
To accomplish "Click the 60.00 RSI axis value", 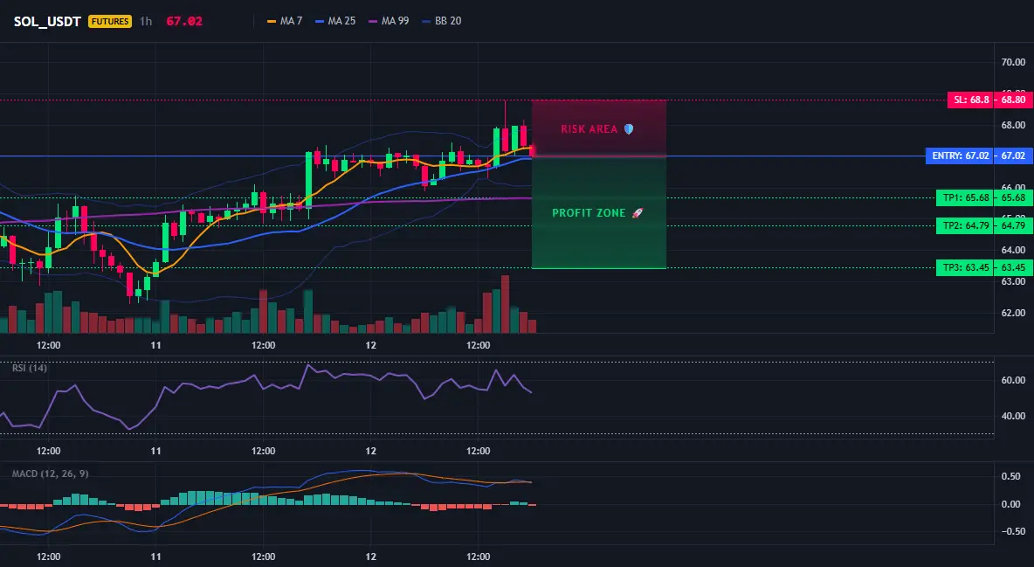I will point(1013,380).
